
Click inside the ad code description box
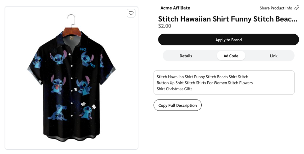pyautogui.click(x=224, y=83)
